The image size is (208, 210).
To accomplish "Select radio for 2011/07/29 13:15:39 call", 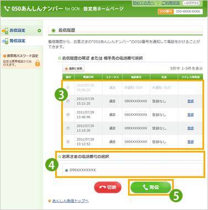I will [x=68, y=128].
